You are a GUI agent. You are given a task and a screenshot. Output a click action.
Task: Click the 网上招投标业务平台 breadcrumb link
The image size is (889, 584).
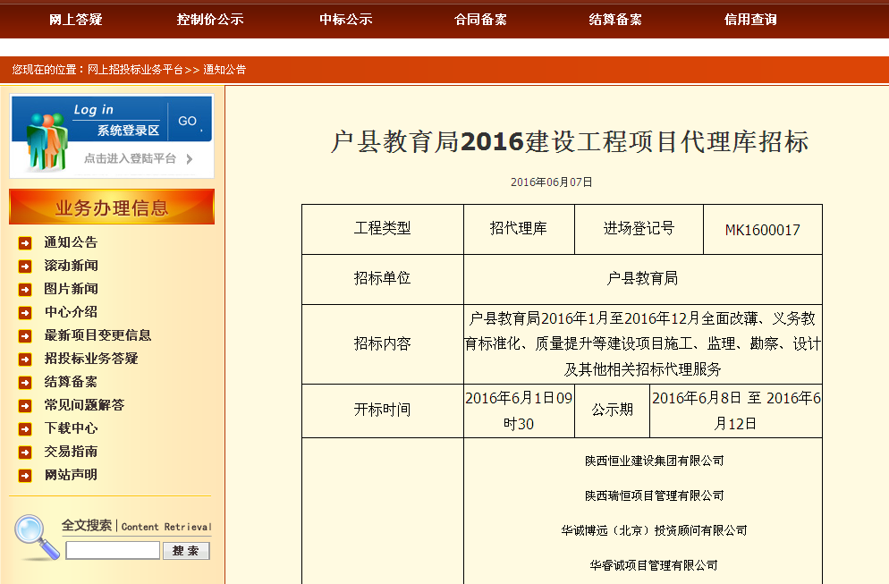(135, 69)
